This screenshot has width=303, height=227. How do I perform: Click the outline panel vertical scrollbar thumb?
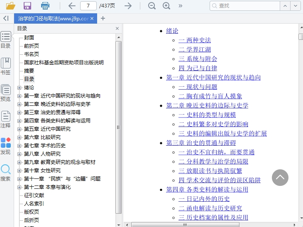point(119,127)
